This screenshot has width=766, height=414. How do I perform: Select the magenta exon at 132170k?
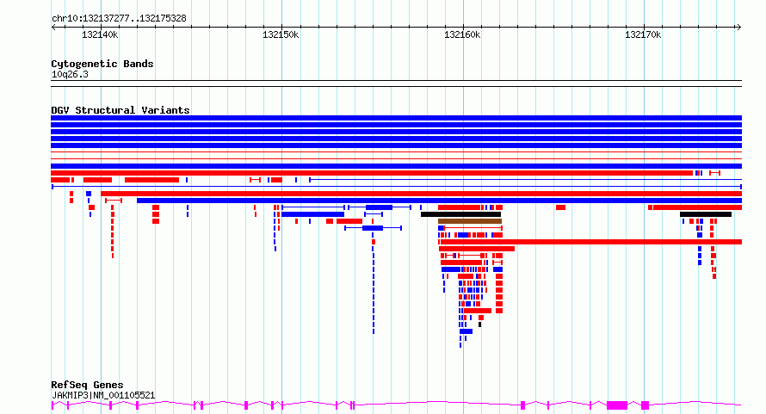coord(645,405)
